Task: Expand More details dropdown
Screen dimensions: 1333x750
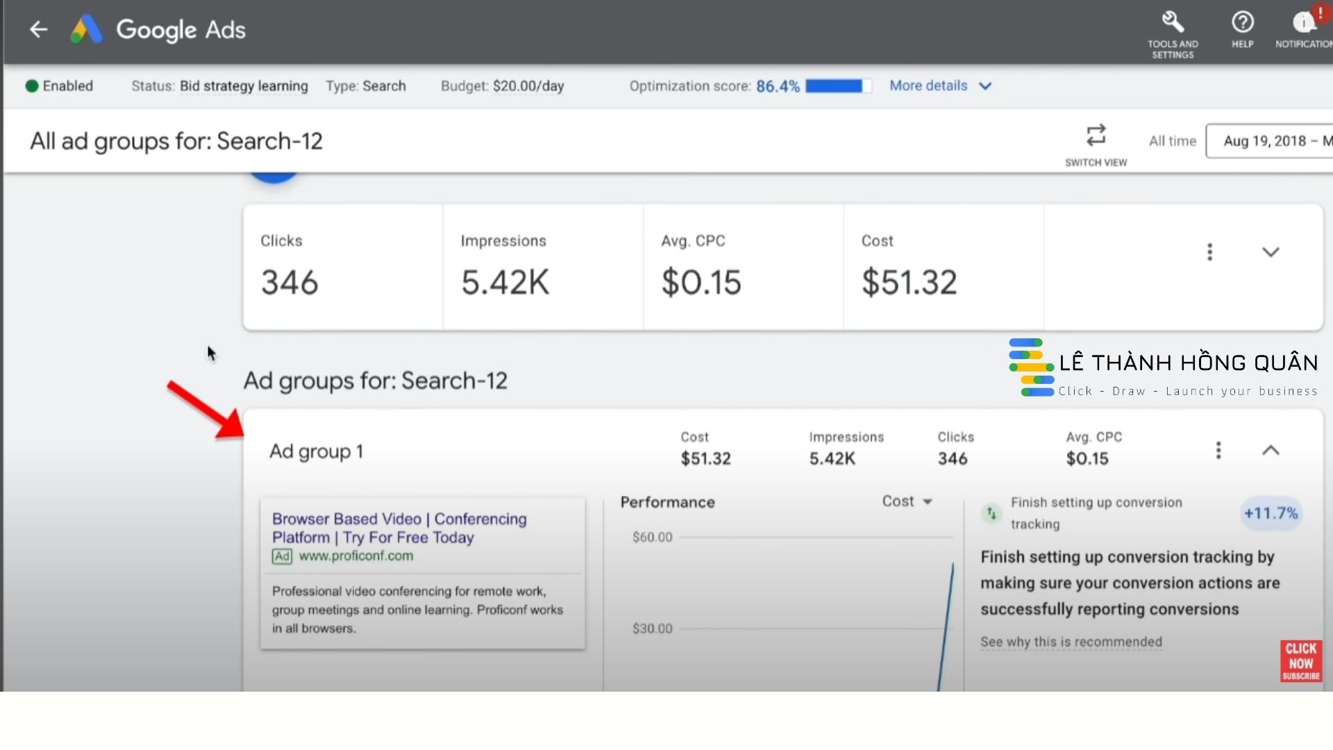Action: (x=940, y=86)
